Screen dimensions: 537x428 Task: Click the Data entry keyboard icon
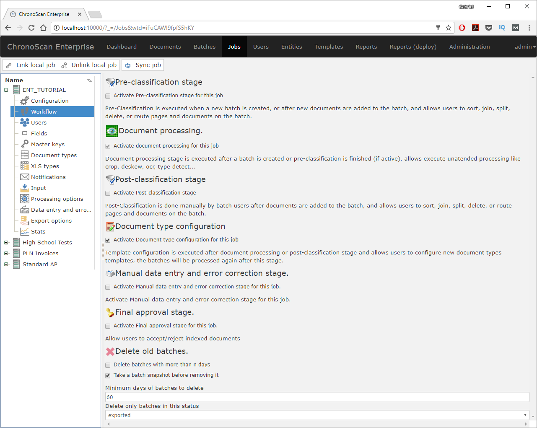[25, 210]
